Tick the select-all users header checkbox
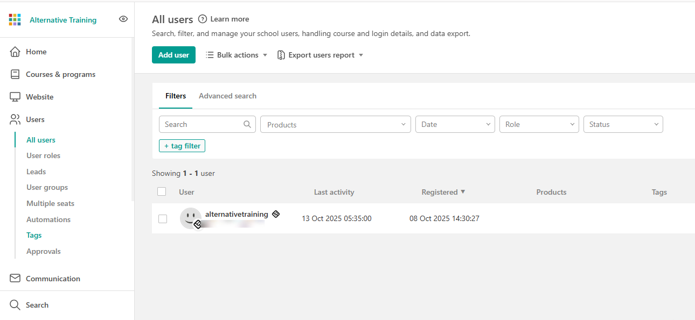Screen dimensions: 695x320 coord(162,191)
